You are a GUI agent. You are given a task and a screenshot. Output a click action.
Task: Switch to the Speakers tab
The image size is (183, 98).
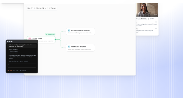[151, 19]
